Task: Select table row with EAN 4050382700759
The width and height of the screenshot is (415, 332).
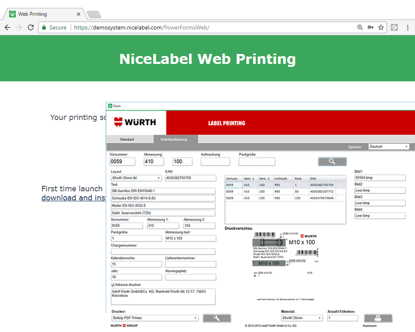Action: 285,185
